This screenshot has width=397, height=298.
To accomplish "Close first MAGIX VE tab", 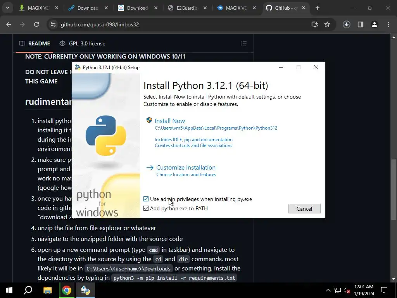I will click(x=57, y=8).
